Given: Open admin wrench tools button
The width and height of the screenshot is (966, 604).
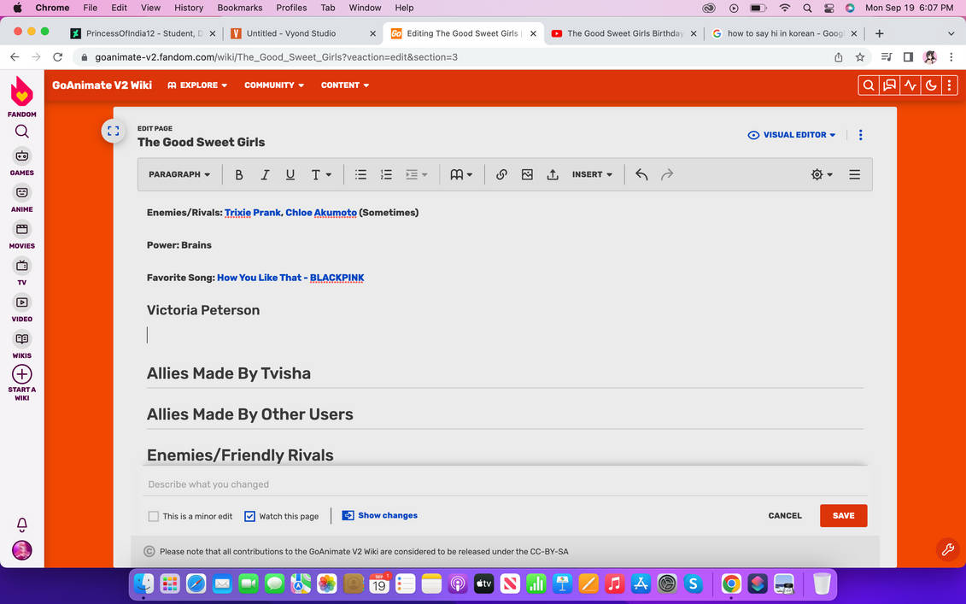Looking at the screenshot, I should pos(947,548).
